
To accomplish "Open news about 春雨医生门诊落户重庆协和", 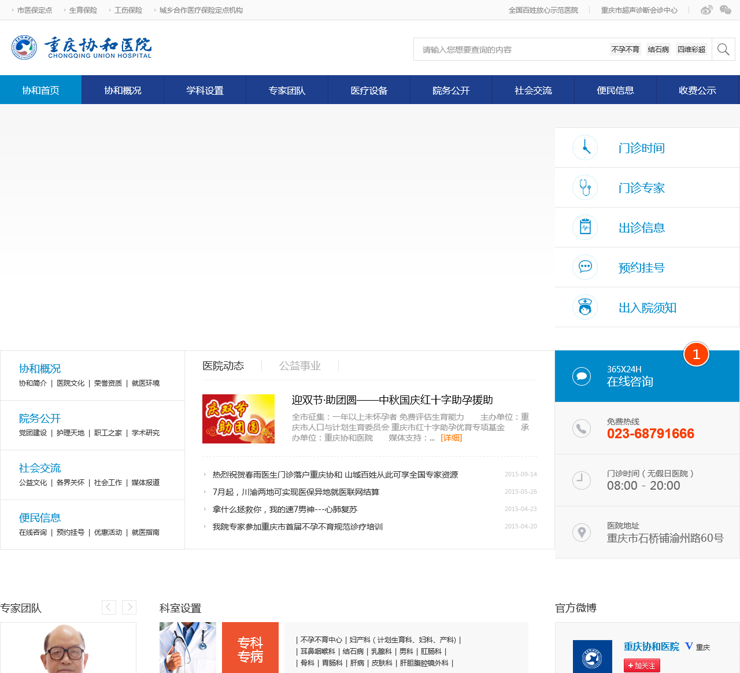I will (x=335, y=475).
